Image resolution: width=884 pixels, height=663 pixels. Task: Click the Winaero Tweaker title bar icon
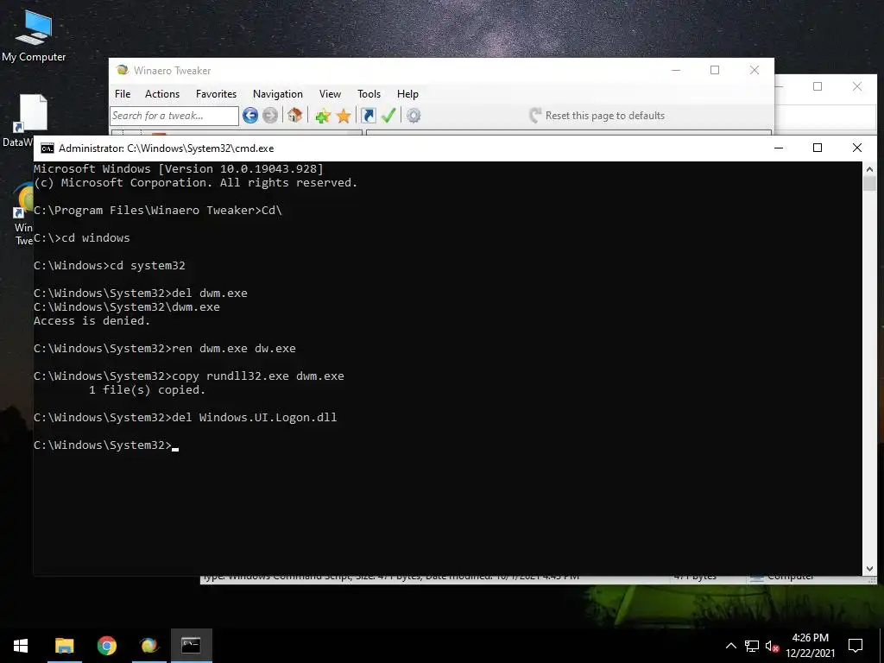pyautogui.click(x=122, y=70)
